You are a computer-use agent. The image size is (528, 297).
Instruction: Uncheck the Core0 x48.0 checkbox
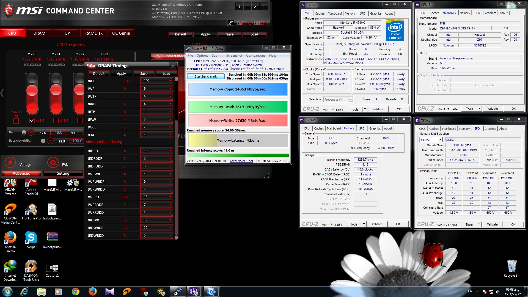click(32, 120)
